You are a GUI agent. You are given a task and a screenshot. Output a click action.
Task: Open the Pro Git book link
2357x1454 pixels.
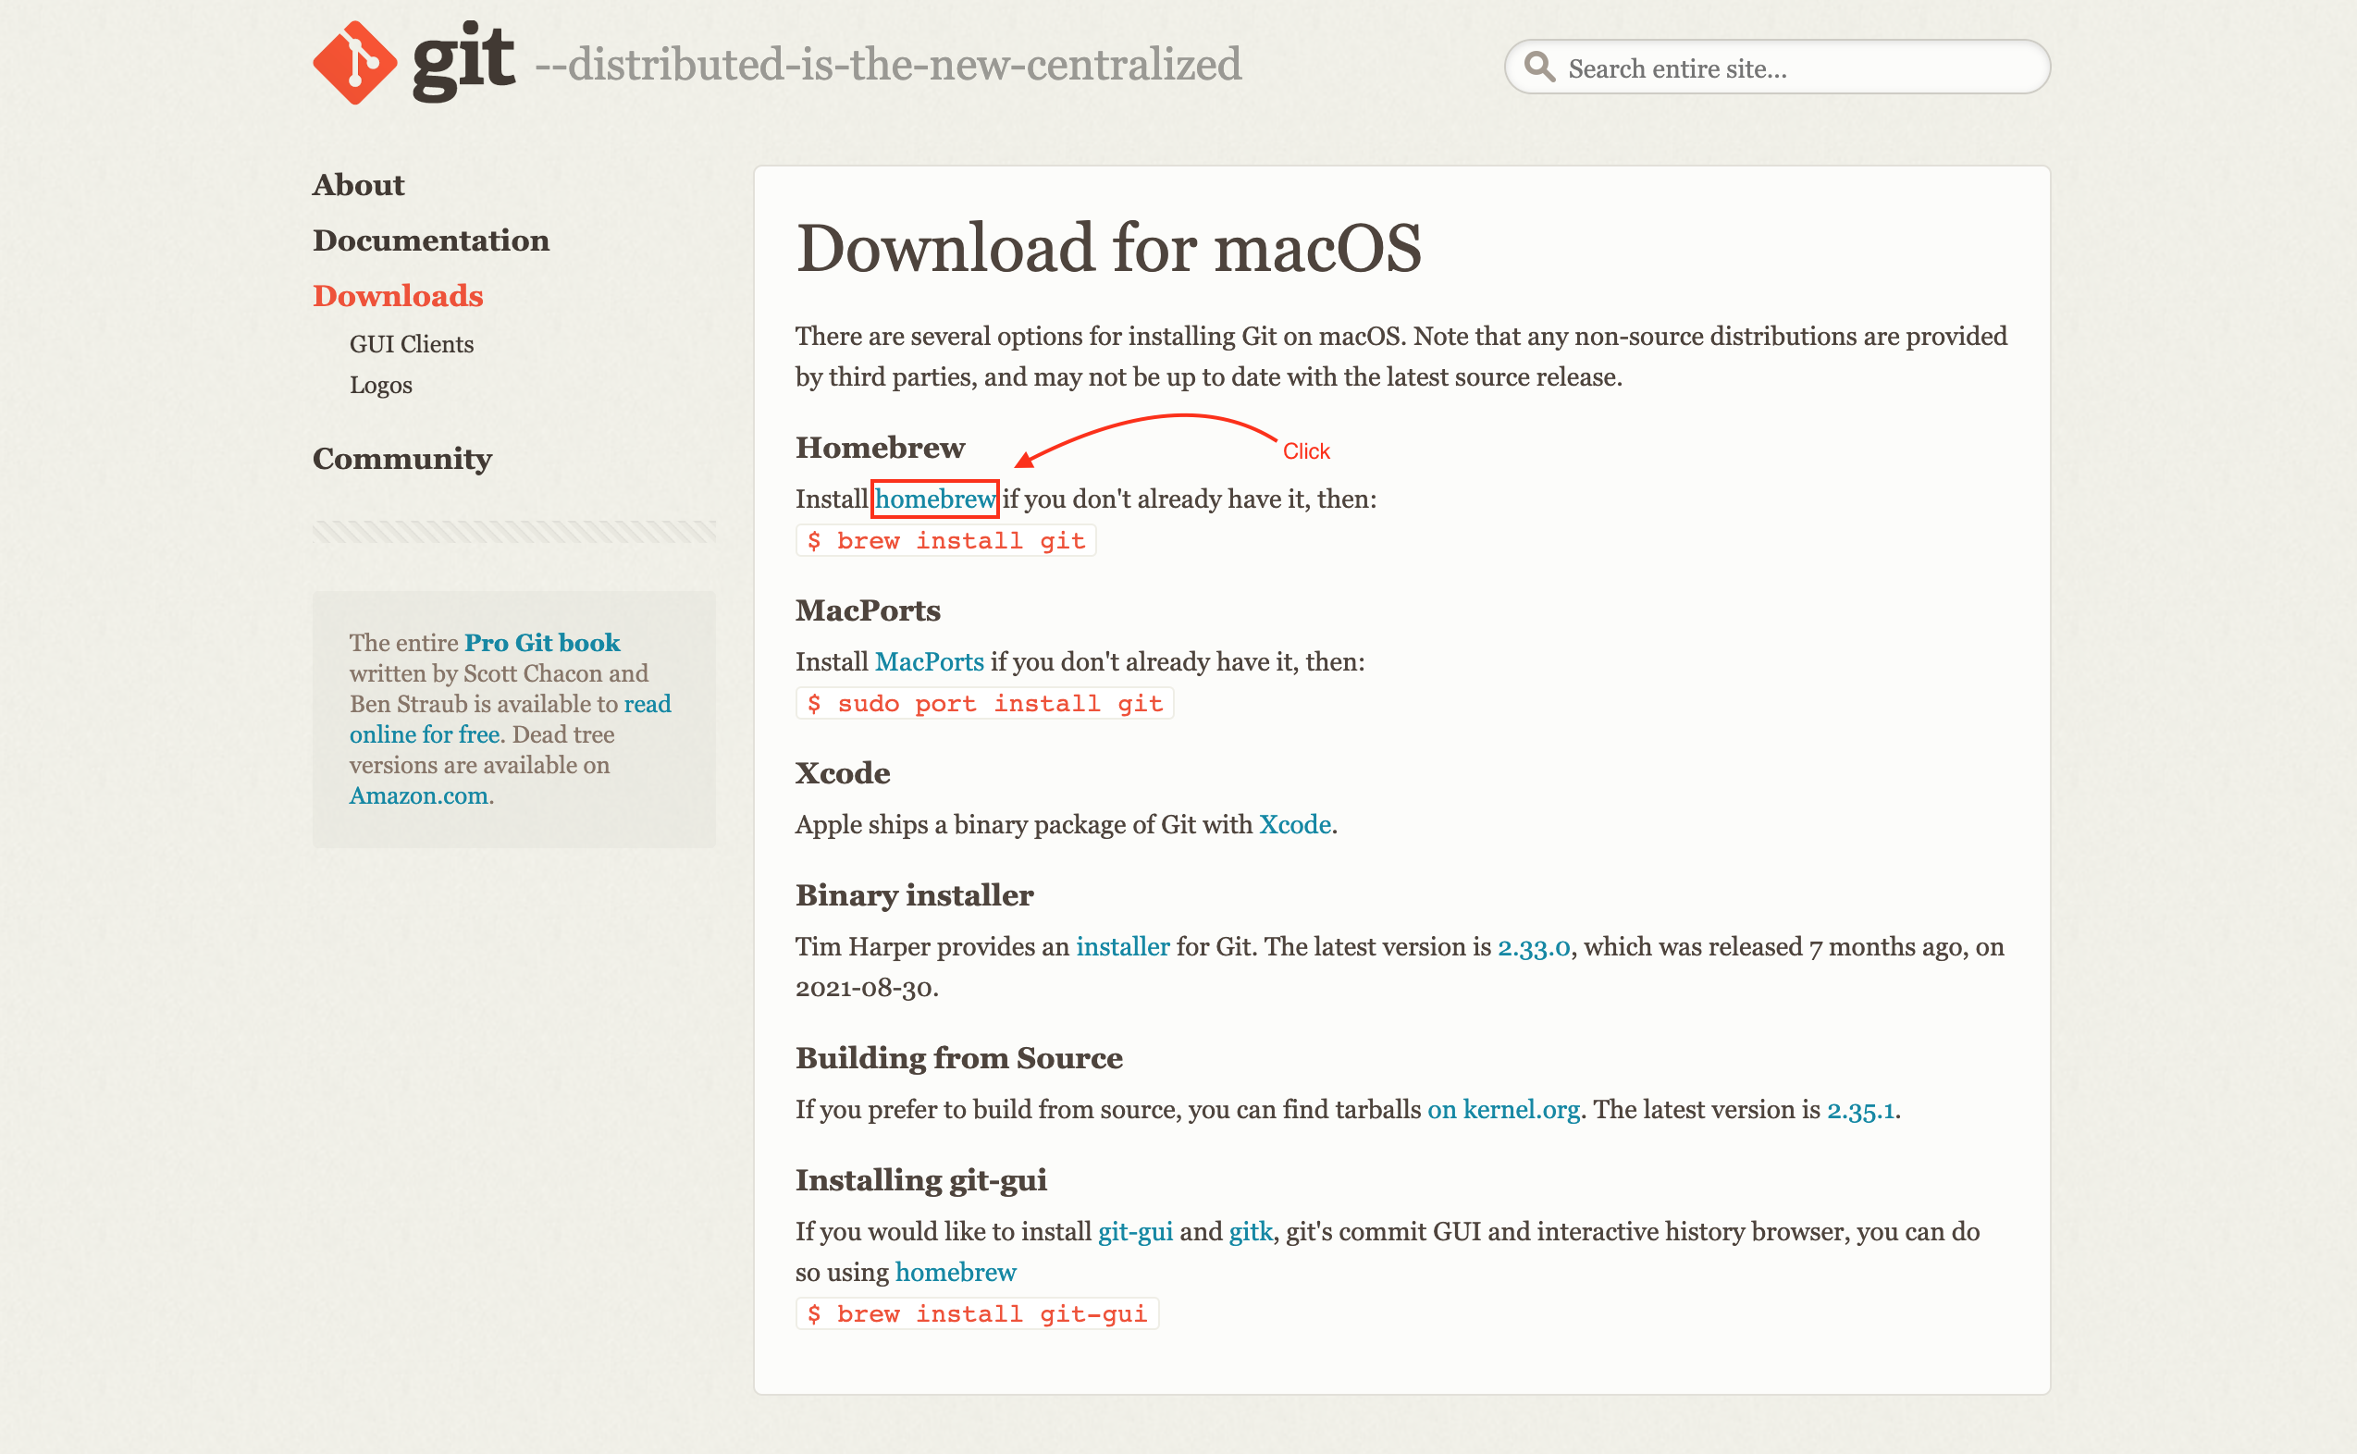click(541, 643)
